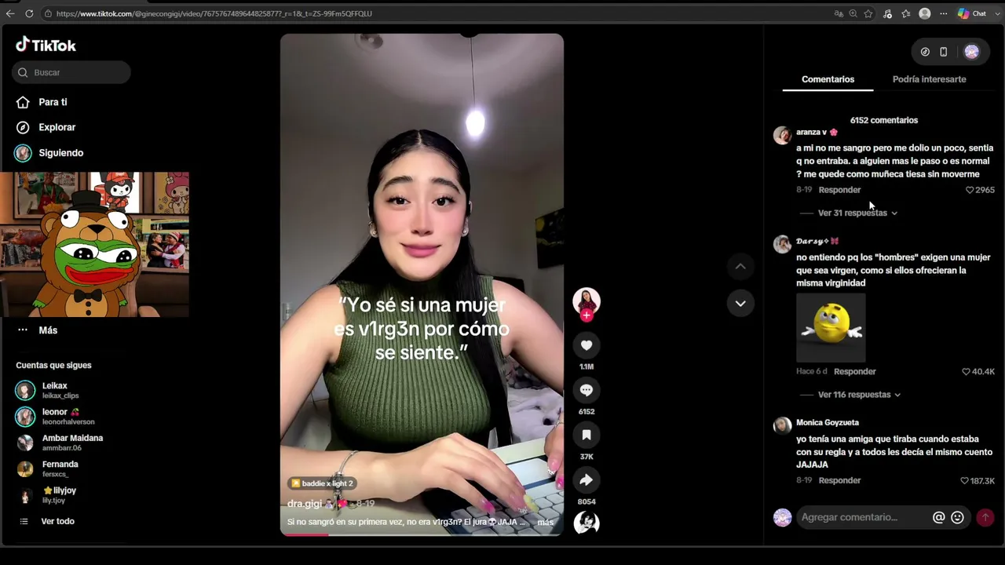Share the video with the arrow icon
This screenshot has height=565, width=1005.
tap(587, 480)
